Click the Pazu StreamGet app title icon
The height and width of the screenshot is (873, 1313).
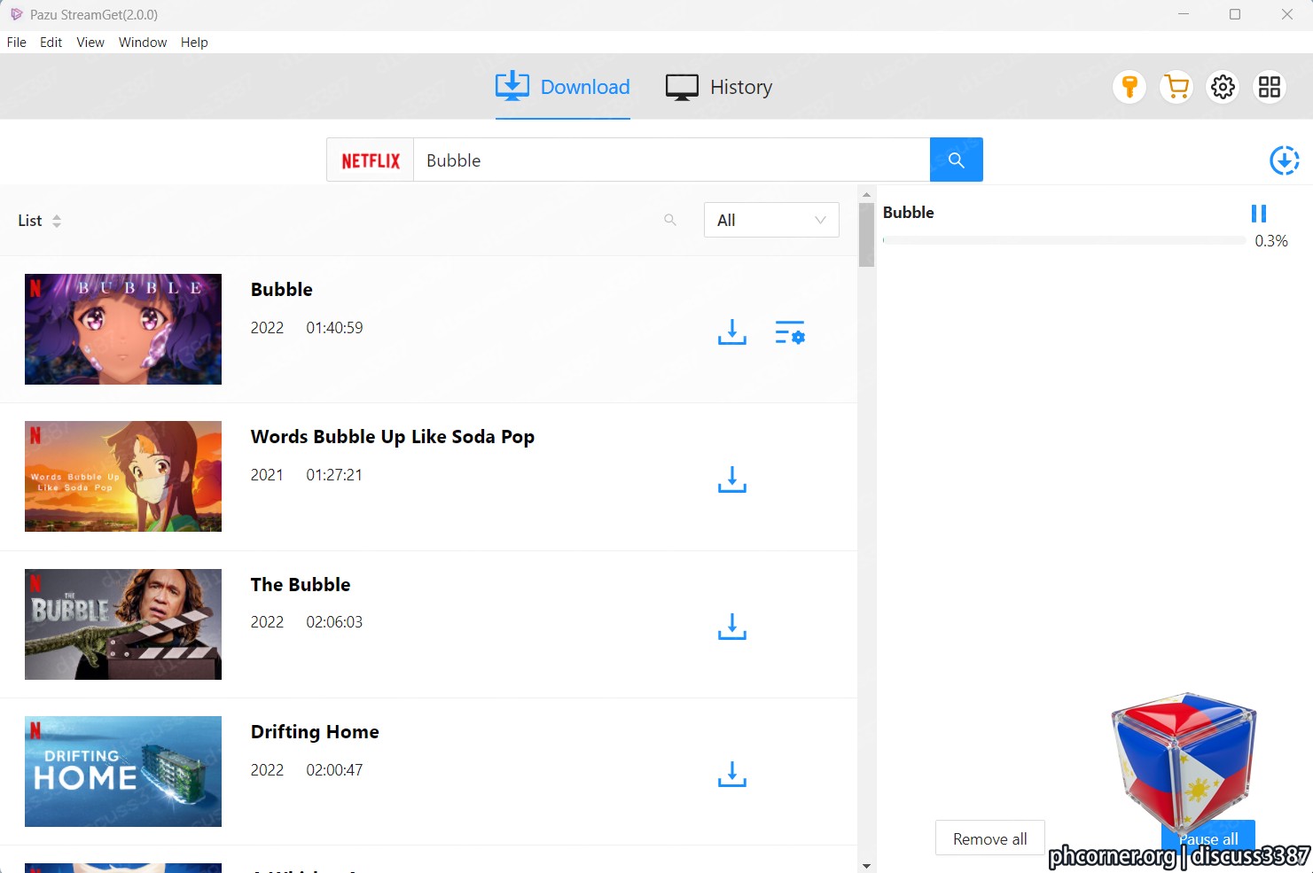tap(16, 14)
